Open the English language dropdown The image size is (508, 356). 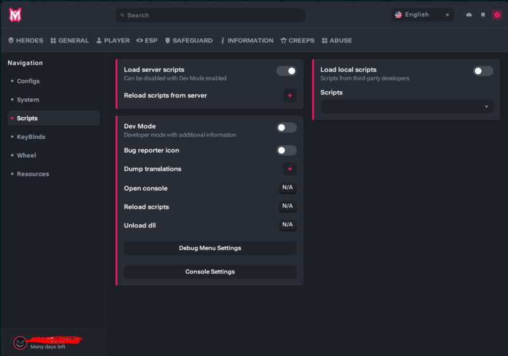tap(422, 15)
